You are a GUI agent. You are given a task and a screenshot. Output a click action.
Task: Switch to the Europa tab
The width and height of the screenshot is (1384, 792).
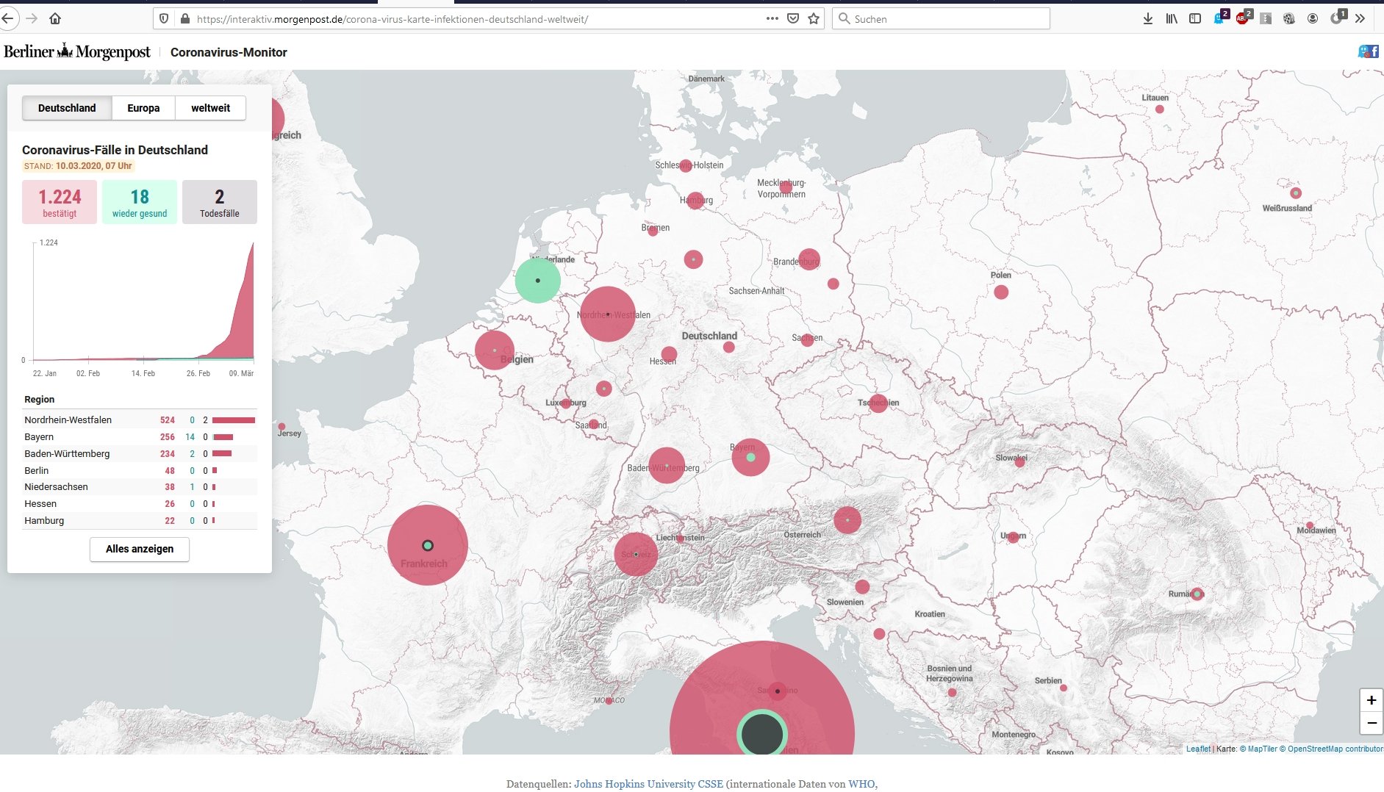(143, 108)
